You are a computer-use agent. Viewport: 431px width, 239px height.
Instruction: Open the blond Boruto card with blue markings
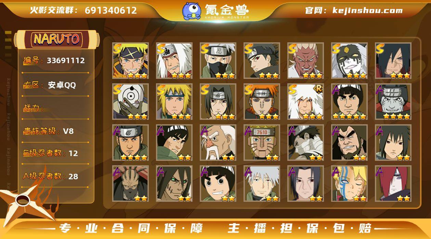point(349,184)
